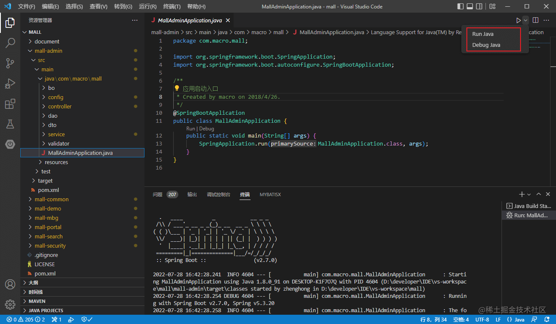The image size is (556, 324).
Task: Open the Spring Boot Dashboard power icon
Action: pyautogui.click(x=10, y=144)
